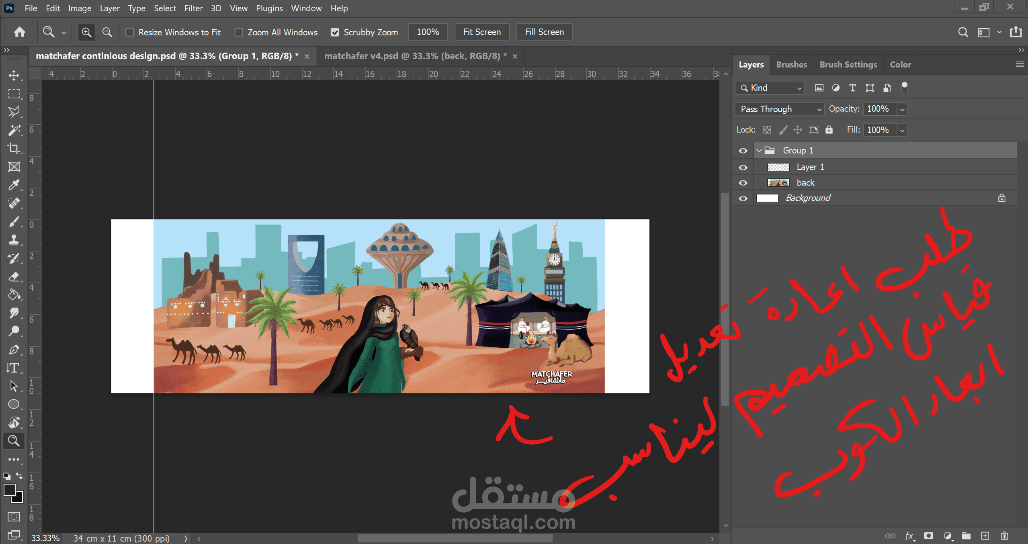
Task: Select the Eraser tool
Action: 14,276
